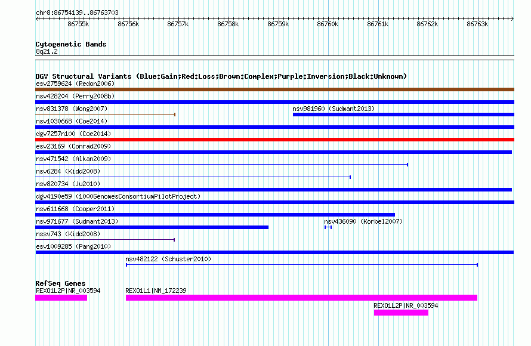Click the REXO1L1|NM_172239 gene label
The height and width of the screenshot is (346, 531).
156,291
